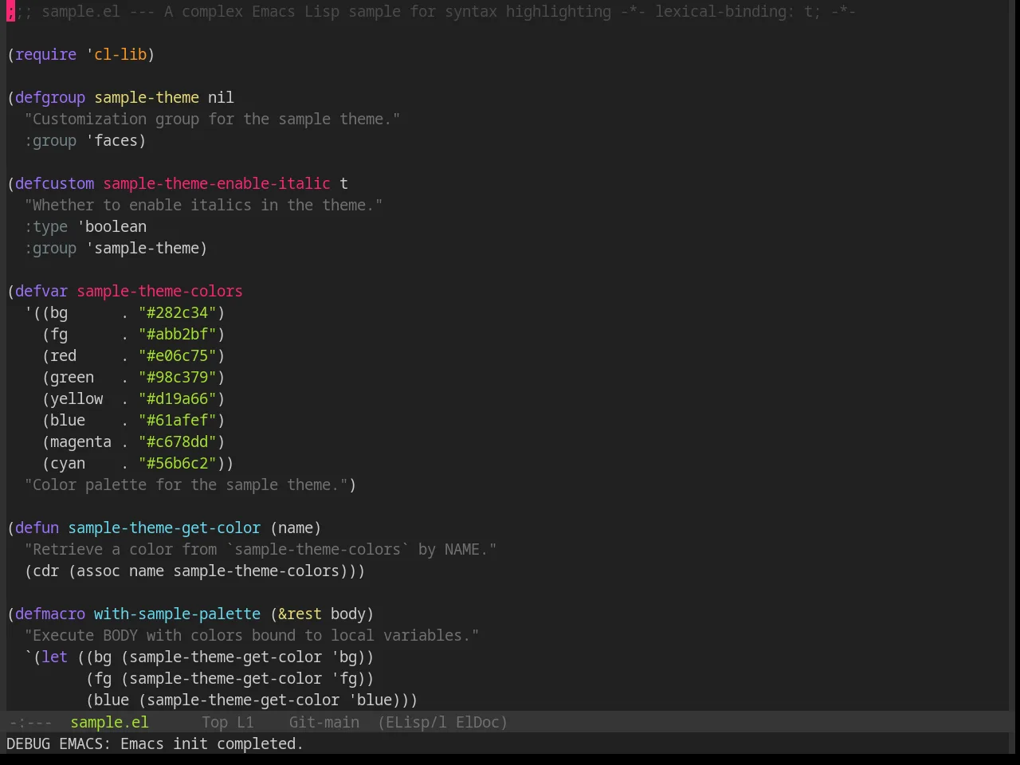Click the Top position indicator in mode line
The image size is (1020, 765).
point(214,722)
